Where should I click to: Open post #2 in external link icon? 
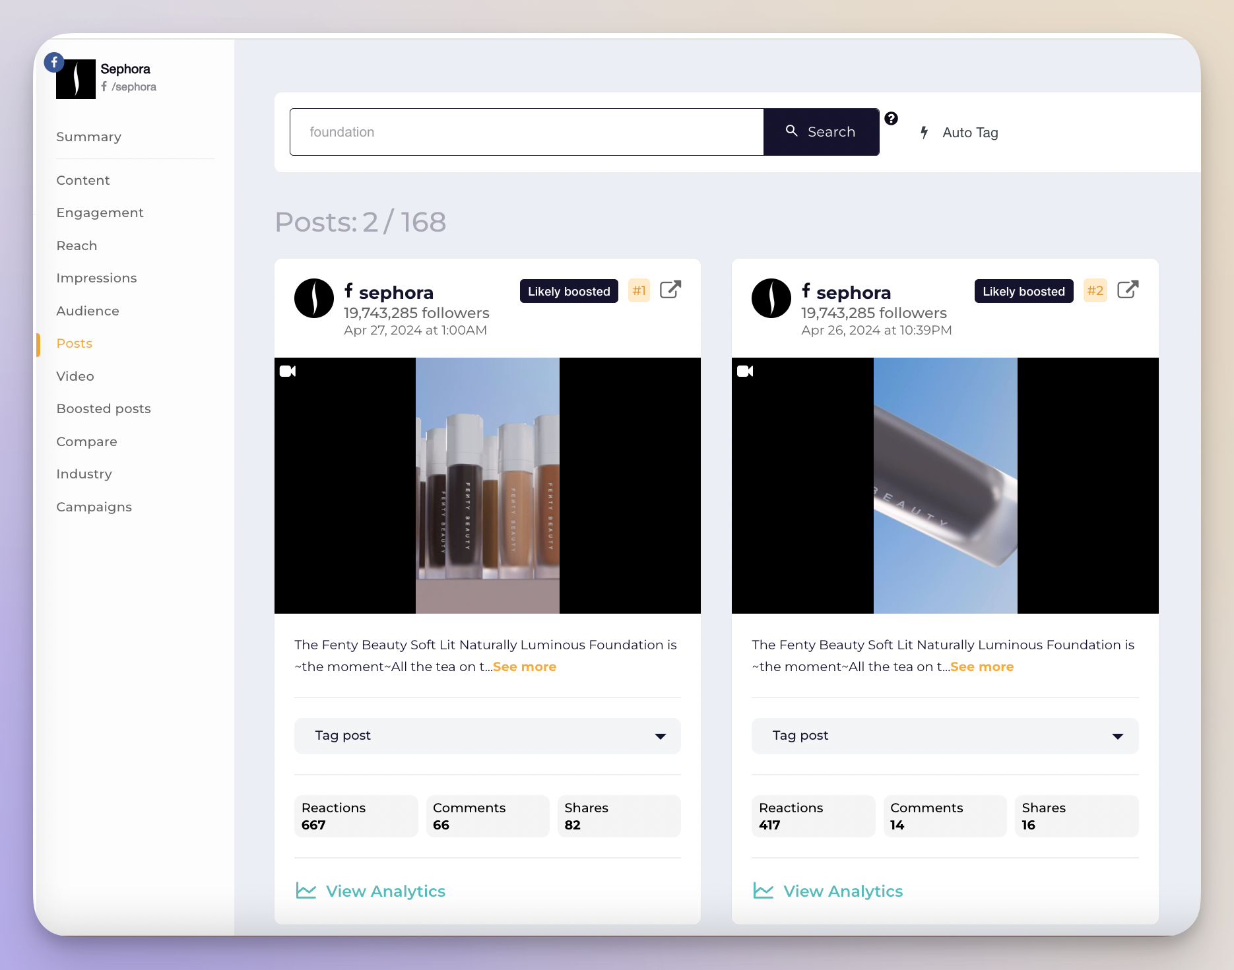click(1128, 290)
